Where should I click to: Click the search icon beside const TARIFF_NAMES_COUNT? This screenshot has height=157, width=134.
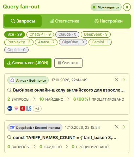[10, 137]
